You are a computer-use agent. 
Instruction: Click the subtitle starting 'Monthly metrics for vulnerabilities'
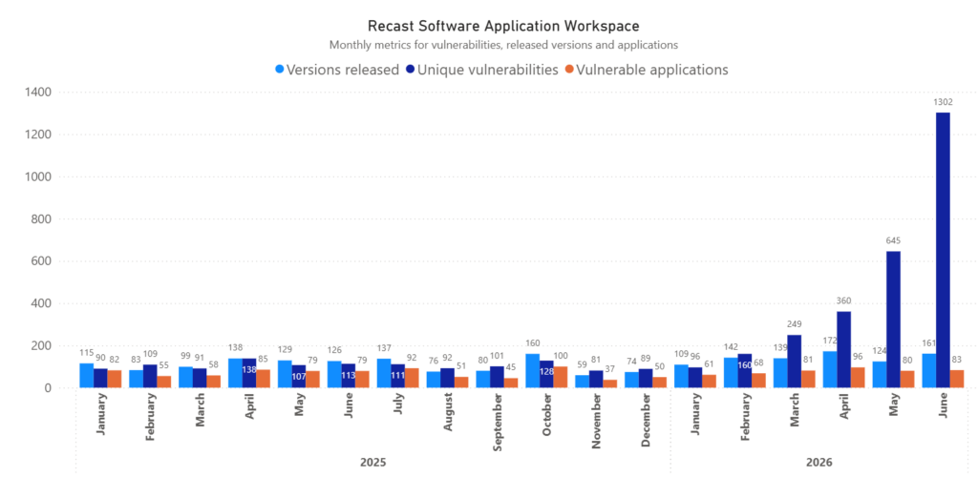tap(503, 45)
